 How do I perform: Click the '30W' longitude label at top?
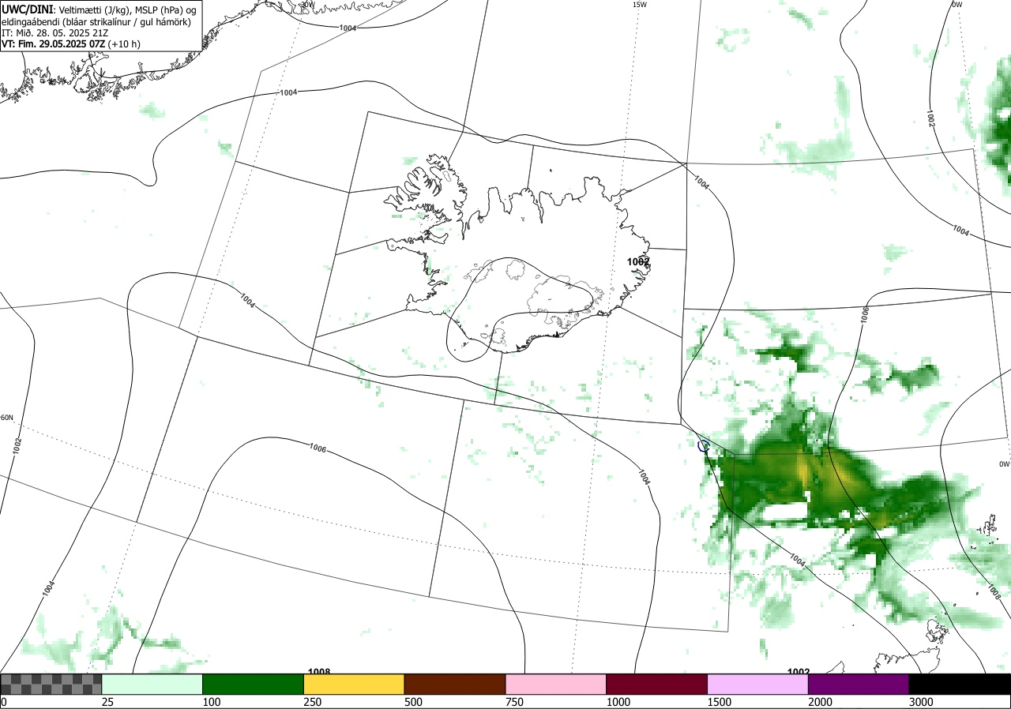[307, 4]
